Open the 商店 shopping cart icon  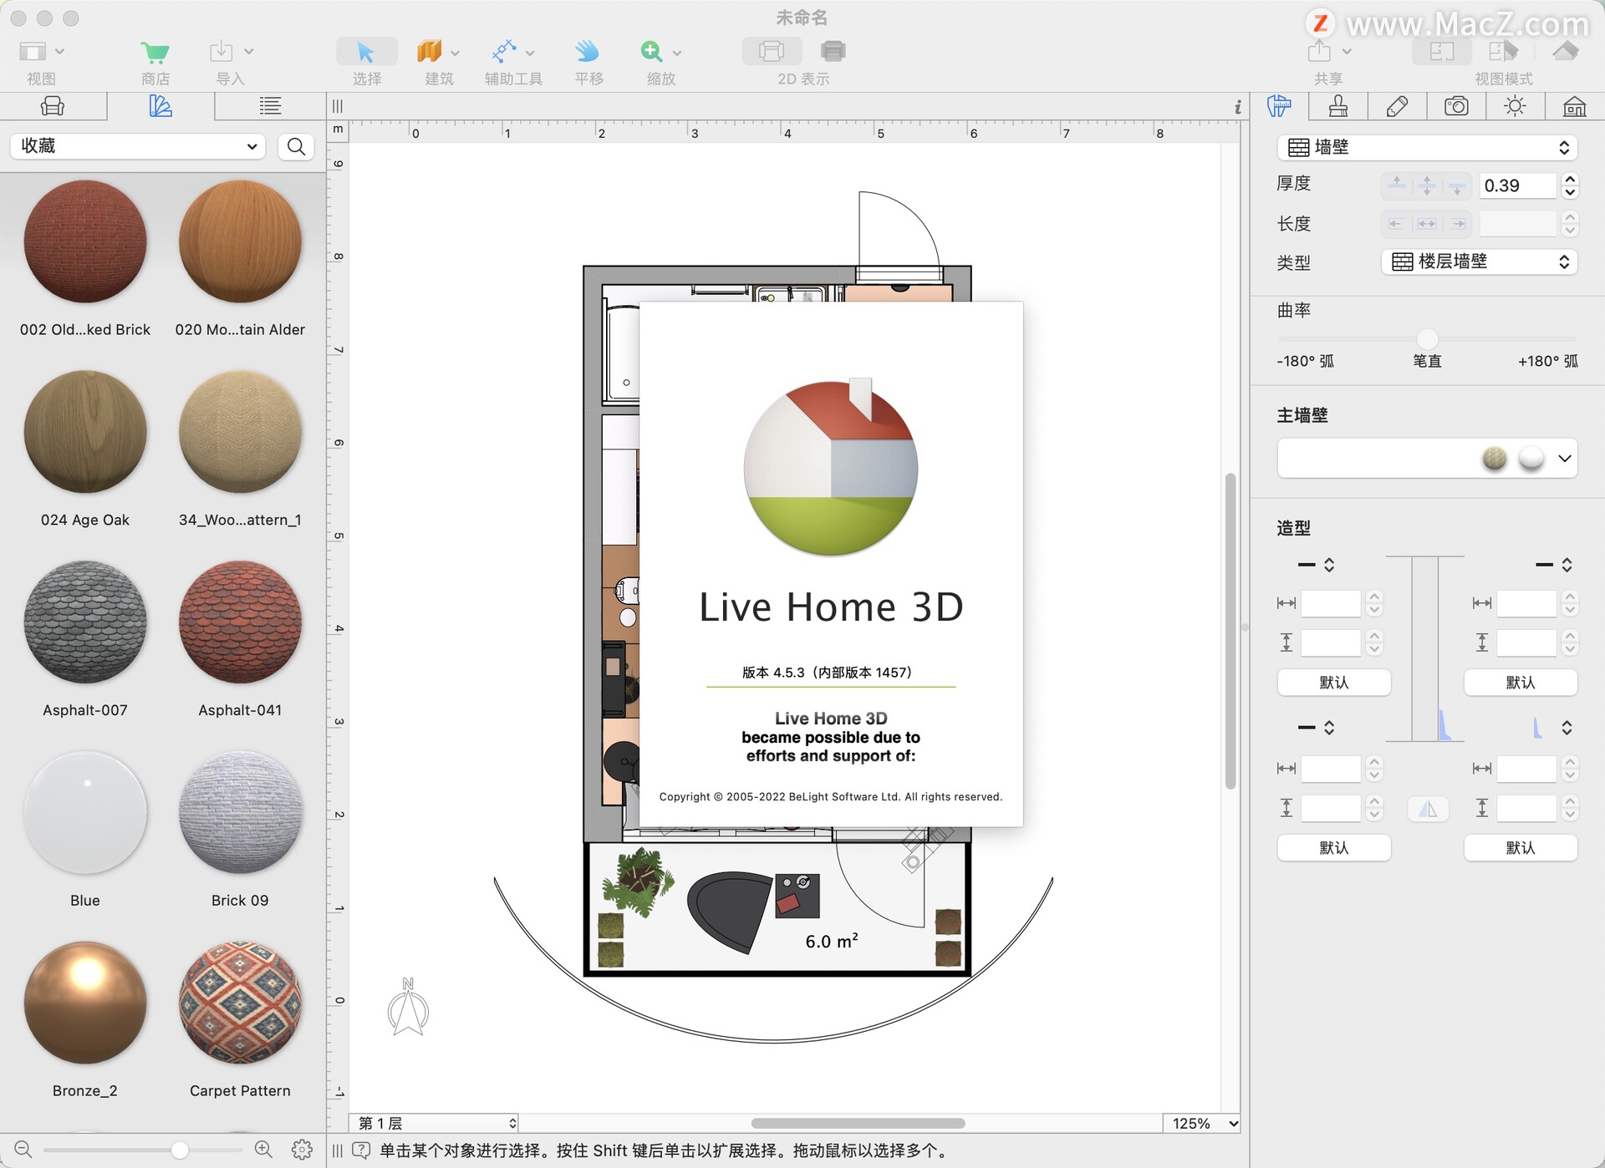coord(155,52)
